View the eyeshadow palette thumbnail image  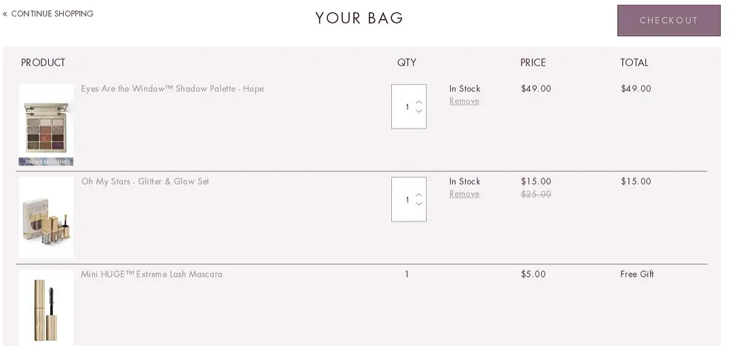tap(46, 125)
